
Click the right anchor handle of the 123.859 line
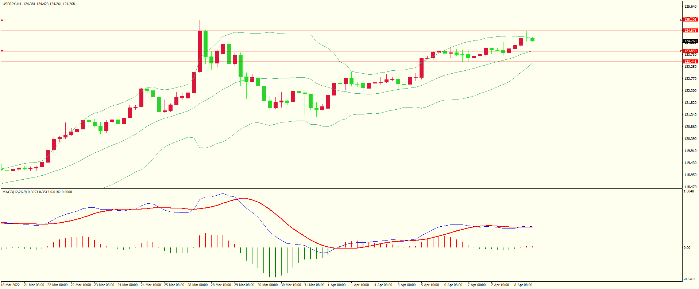pyautogui.click(x=682, y=51)
